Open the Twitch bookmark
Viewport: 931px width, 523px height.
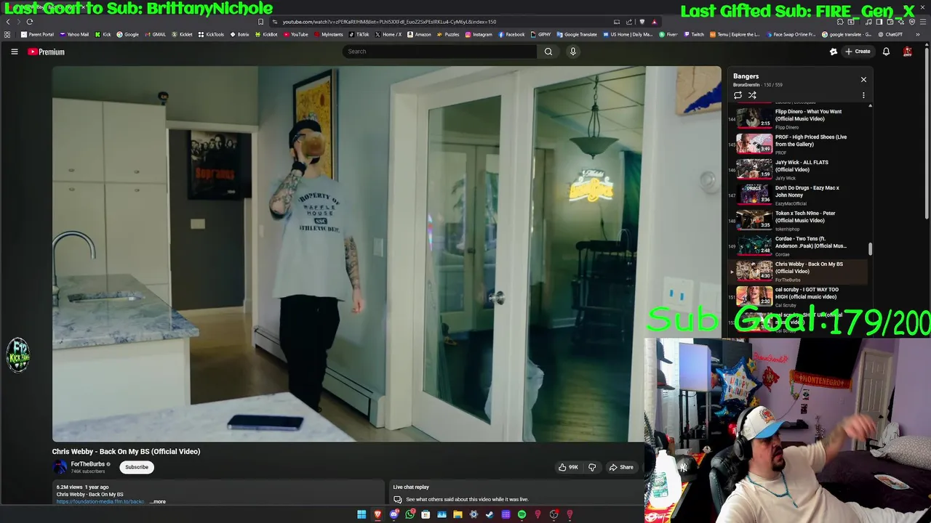point(694,34)
